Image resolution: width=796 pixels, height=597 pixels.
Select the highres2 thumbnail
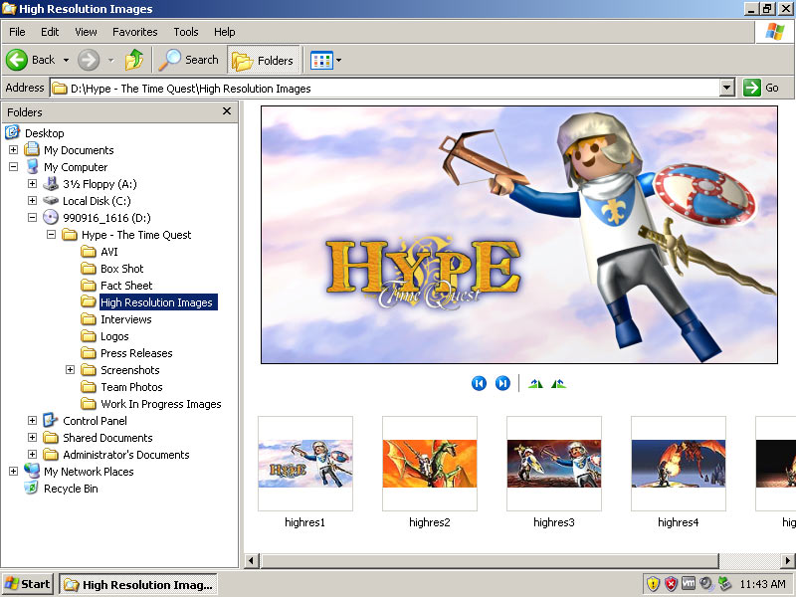click(x=430, y=464)
